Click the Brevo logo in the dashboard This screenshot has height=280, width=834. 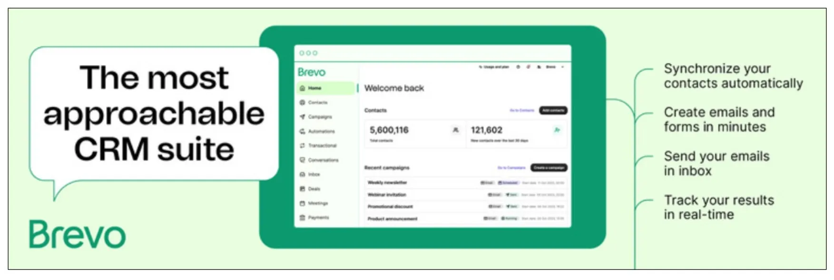pos(312,72)
